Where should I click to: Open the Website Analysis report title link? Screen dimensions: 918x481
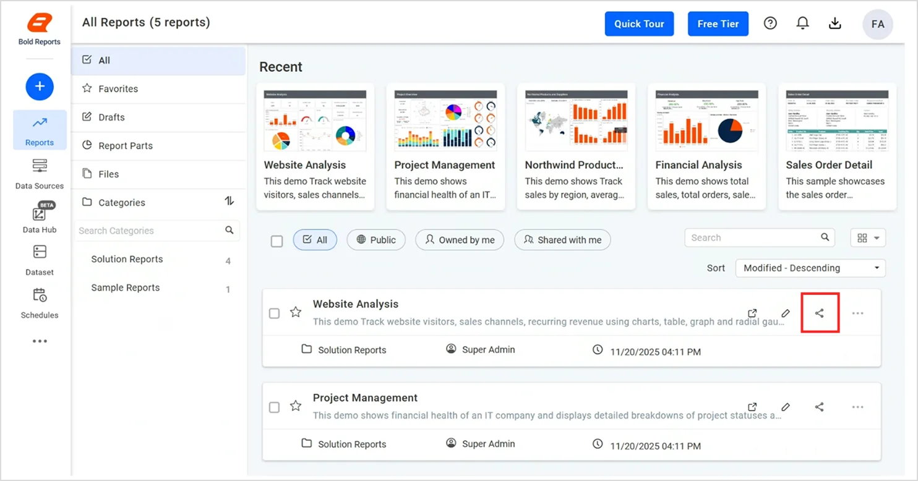(x=356, y=304)
